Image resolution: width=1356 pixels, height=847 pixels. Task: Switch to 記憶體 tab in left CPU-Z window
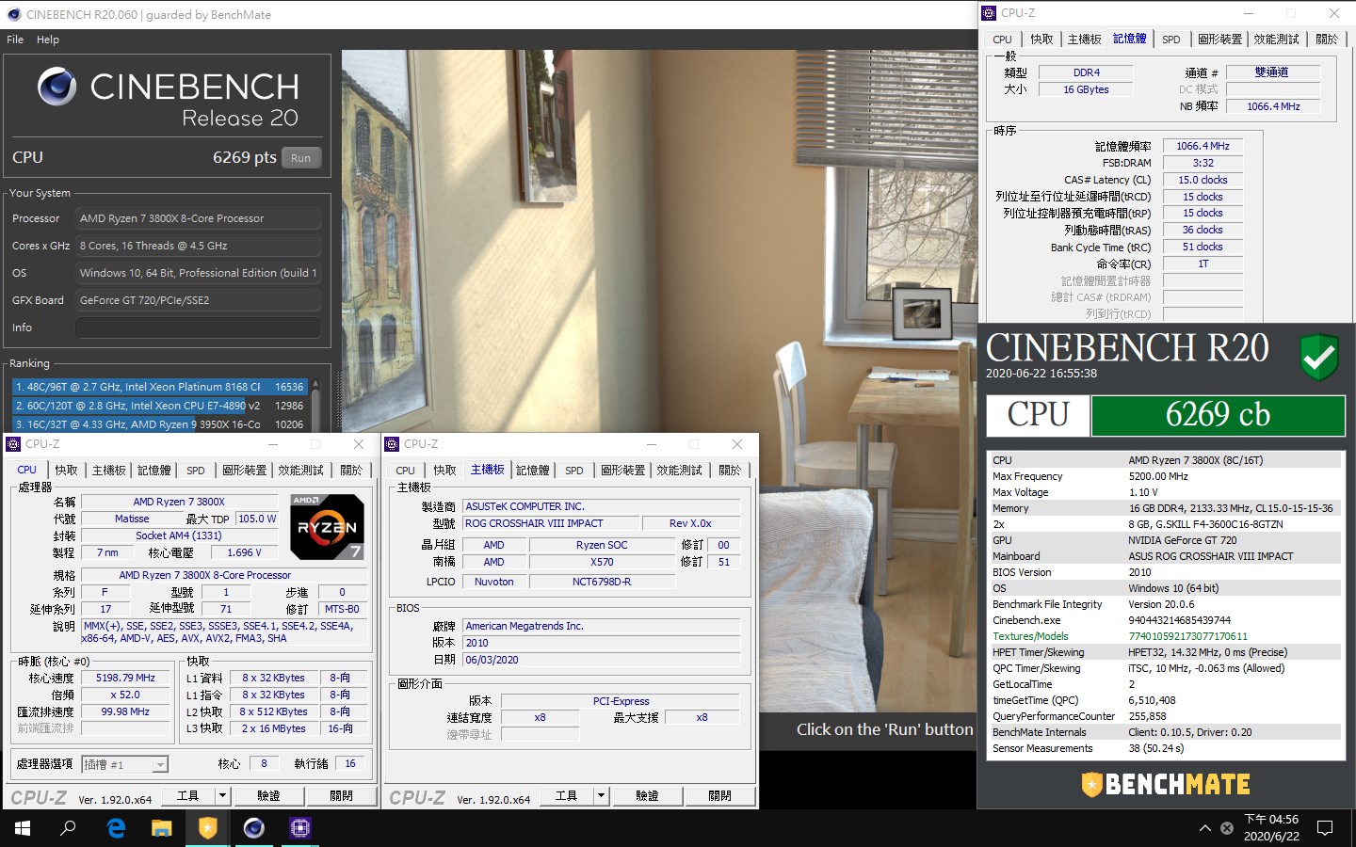point(154,470)
